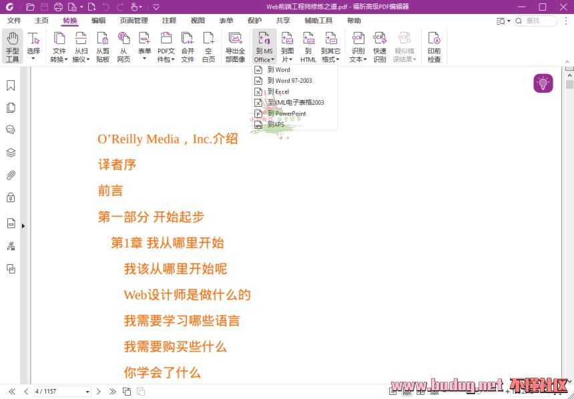Click 第1章 我从哪里开始 entry
Image resolution: width=574 pixels, height=399 pixels.
168,243
